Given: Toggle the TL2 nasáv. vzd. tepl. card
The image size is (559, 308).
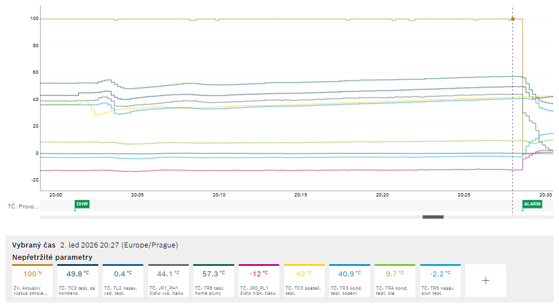Looking at the screenshot, I should pos(123,280).
